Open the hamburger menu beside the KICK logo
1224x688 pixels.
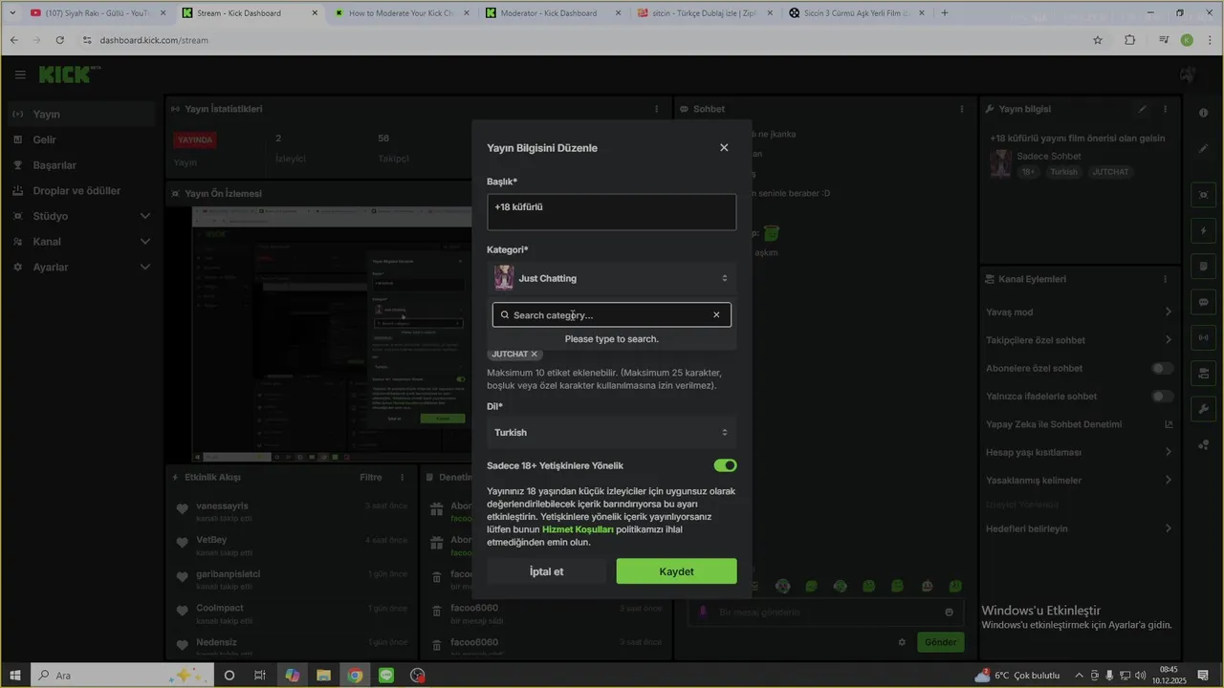20,75
